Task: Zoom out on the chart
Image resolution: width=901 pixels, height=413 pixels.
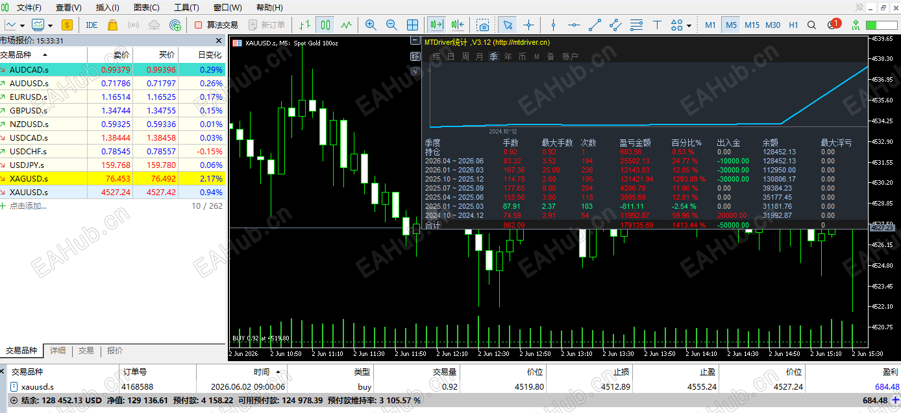Action: point(391,25)
